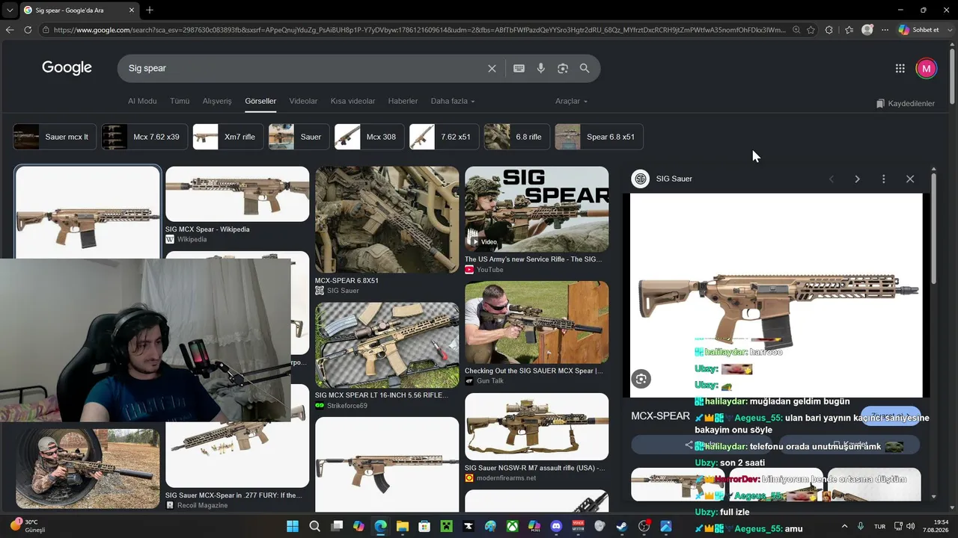Open the tab search dropdown arrow
The image size is (958, 538).
(x=9, y=10)
